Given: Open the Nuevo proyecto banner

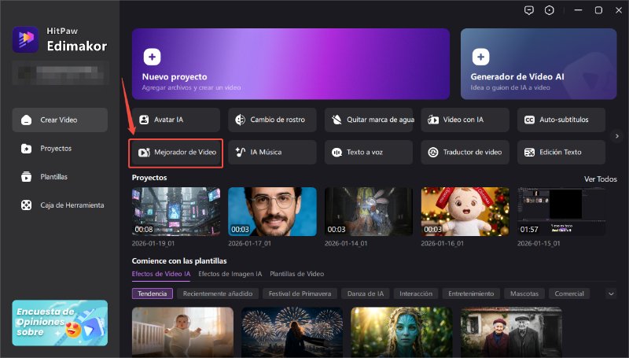Looking at the screenshot, I should tap(291, 64).
